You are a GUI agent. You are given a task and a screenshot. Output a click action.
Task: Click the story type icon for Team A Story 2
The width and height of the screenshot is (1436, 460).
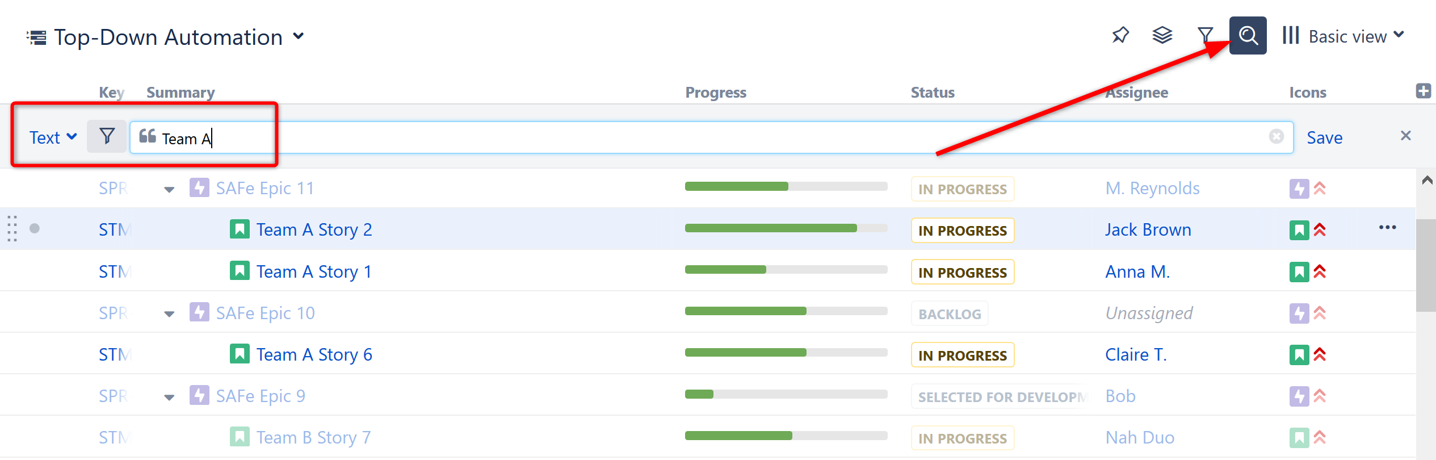point(240,229)
